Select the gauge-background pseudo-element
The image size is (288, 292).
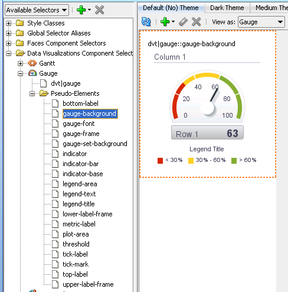pos(90,113)
